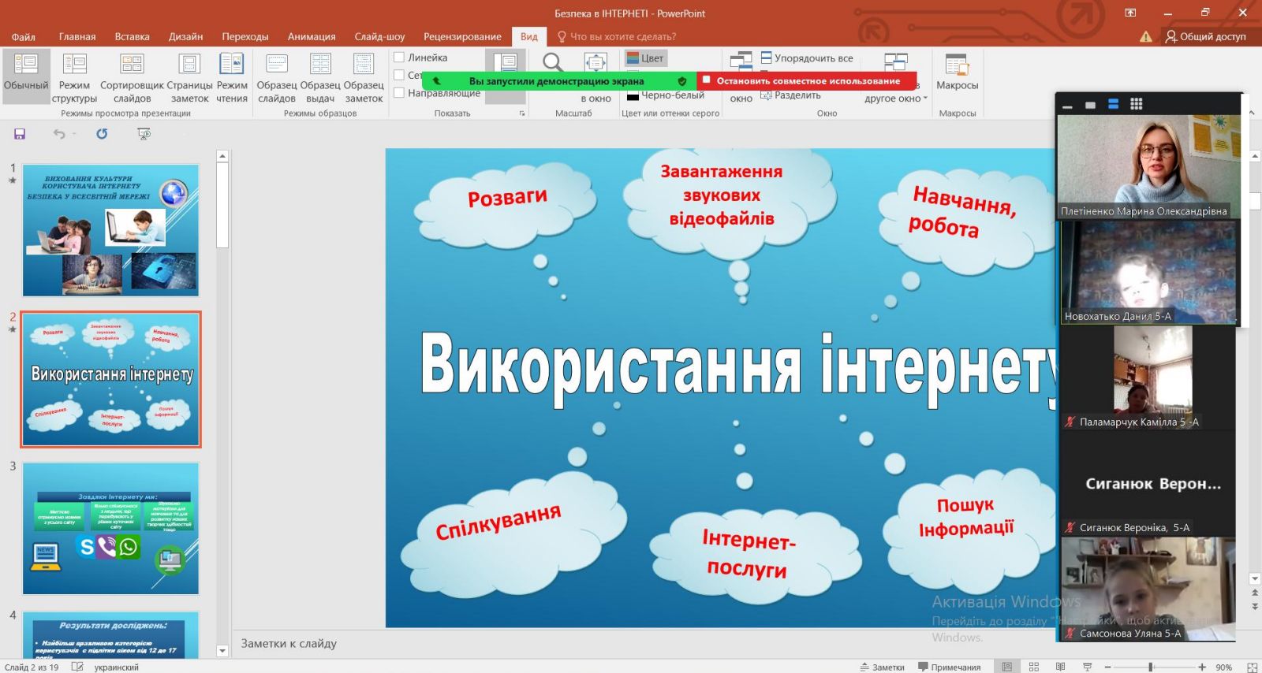
Task: Click the Macros (Макросы) icon
Action: [x=957, y=72]
